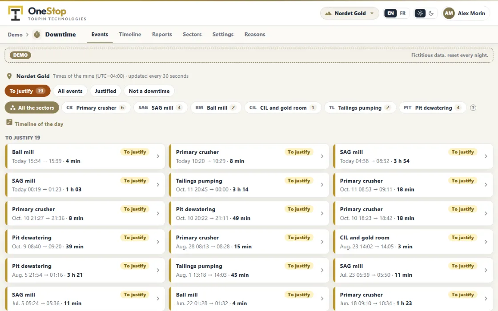Click the Timeline of the day icon

[9, 122]
